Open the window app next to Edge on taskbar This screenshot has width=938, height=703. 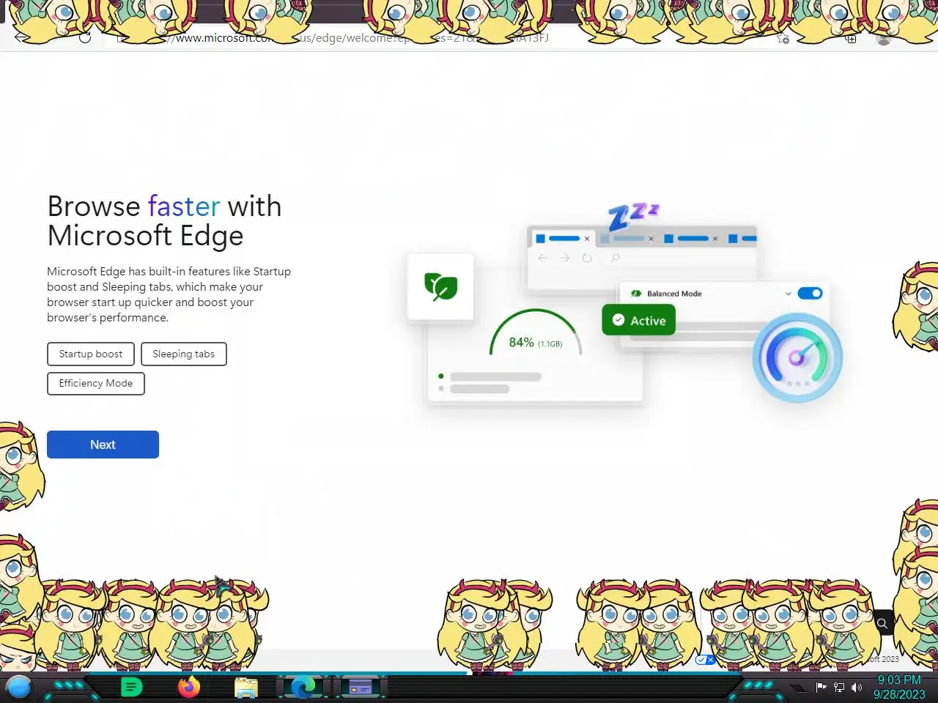coord(360,687)
